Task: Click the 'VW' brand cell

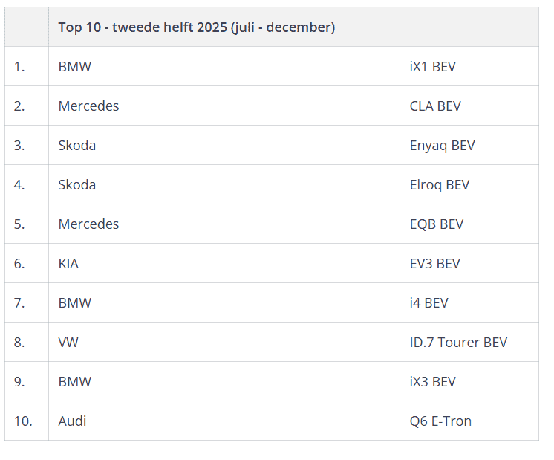Action: (68, 343)
